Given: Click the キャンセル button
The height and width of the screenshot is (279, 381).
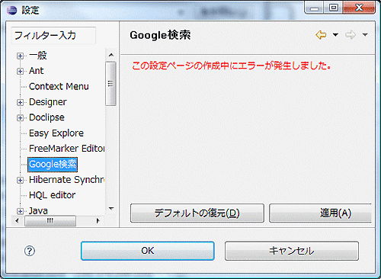Looking at the screenshot, I should pos(292,251).
